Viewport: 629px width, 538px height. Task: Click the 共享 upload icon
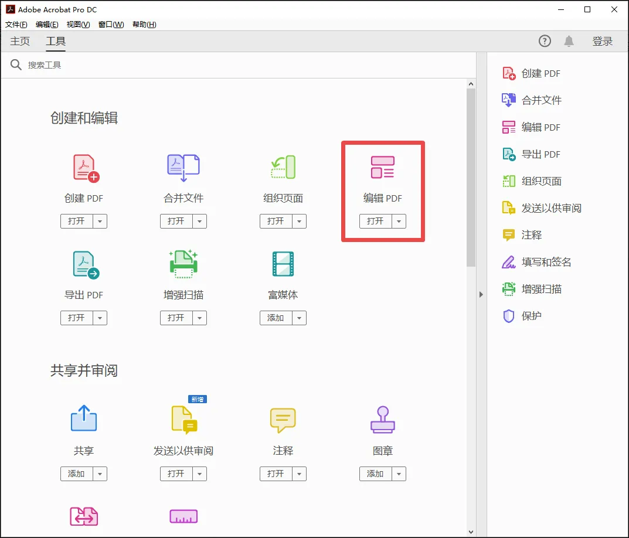(x=84, y=418)
